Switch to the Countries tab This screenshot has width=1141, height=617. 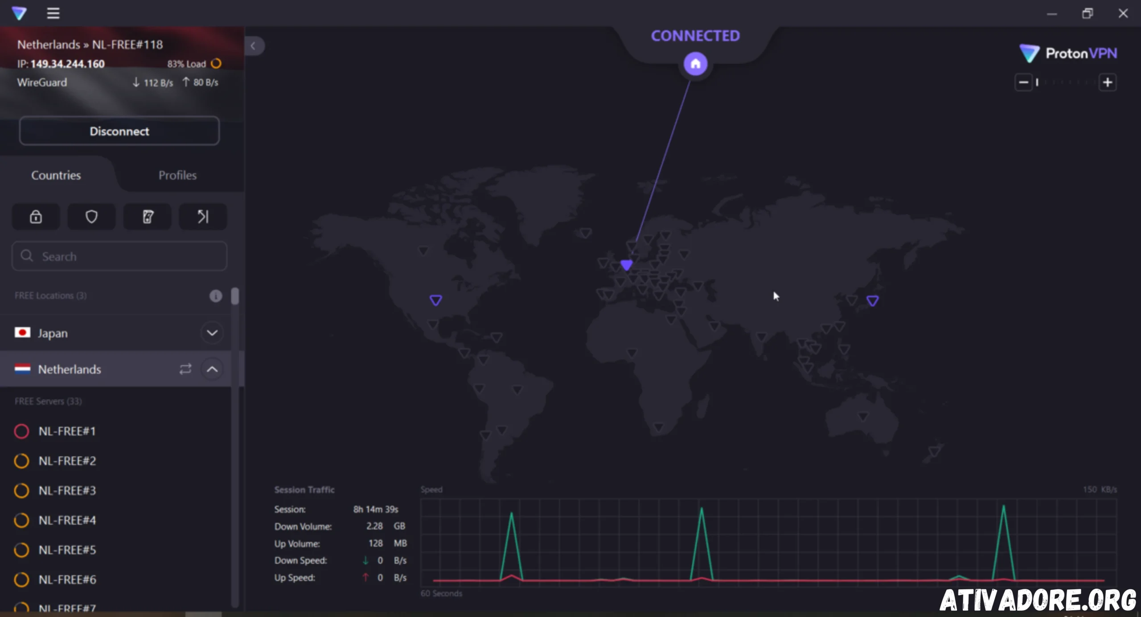pyautogui.click(x=56, y=175)
